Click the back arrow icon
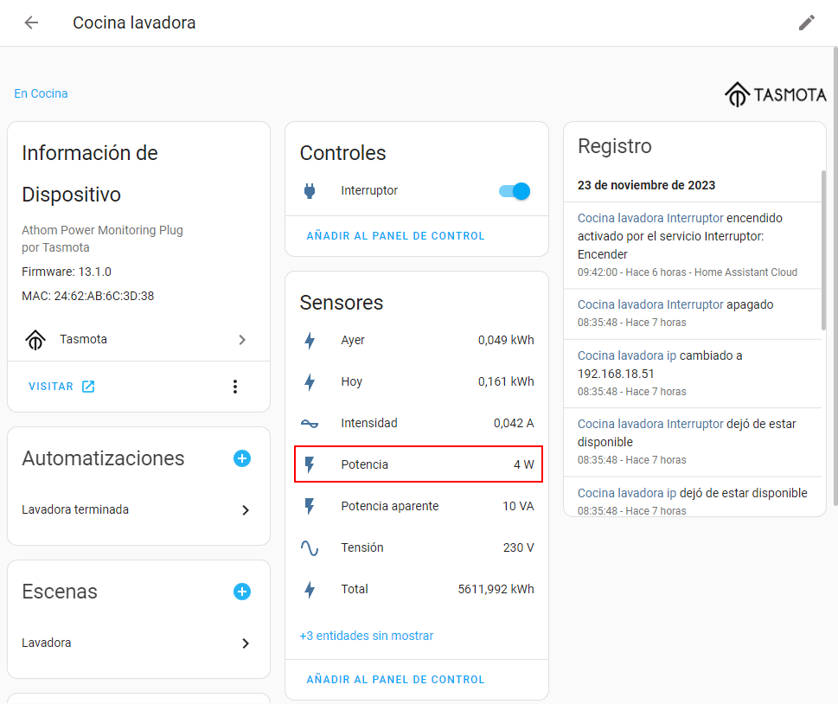 [32, 22]
